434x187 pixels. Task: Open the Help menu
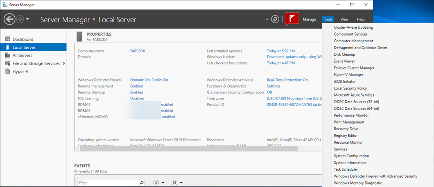(x=361, y=19)
